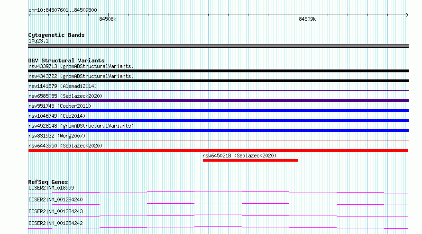
Task: Open variant nsv551745 (Cooper2011) label
Action: click(60, 106)
